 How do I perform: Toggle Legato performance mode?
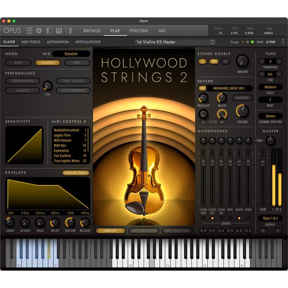[x=23, y=90]
